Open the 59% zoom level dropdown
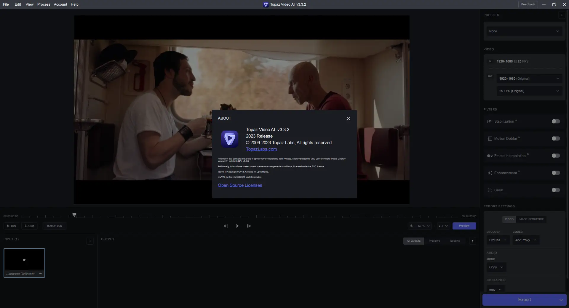Image resolution: width=569 pixels, height=308 pixels. click(423, 226)
